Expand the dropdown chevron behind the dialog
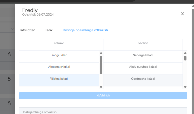 (13, 29)
